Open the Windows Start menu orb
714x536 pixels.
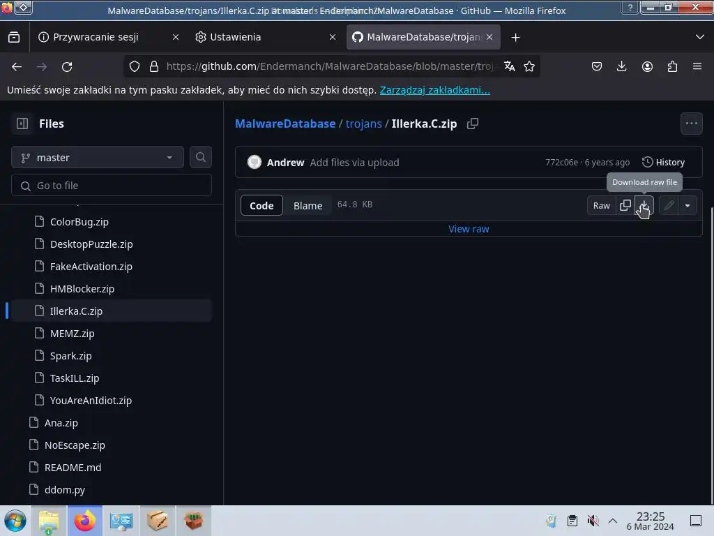pyautogui.click(x=15, y=521)
